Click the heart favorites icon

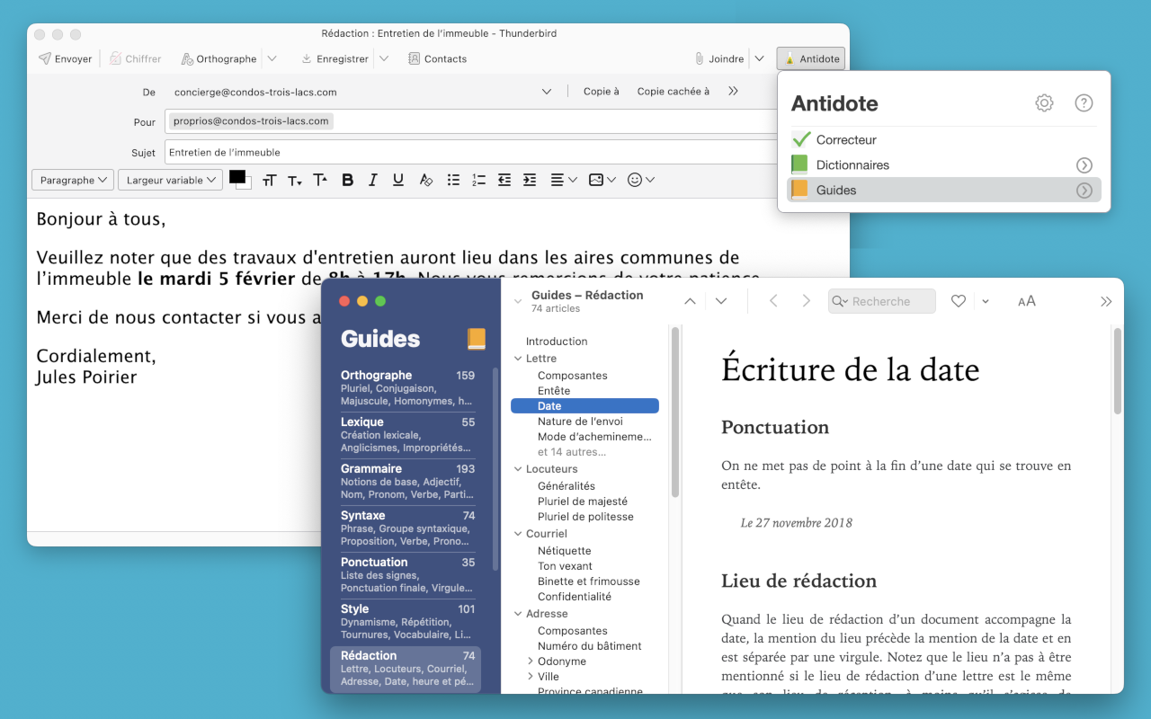959,301
